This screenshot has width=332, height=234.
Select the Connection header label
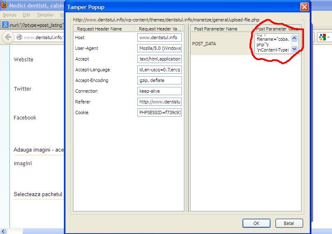(x=86, y=91)
